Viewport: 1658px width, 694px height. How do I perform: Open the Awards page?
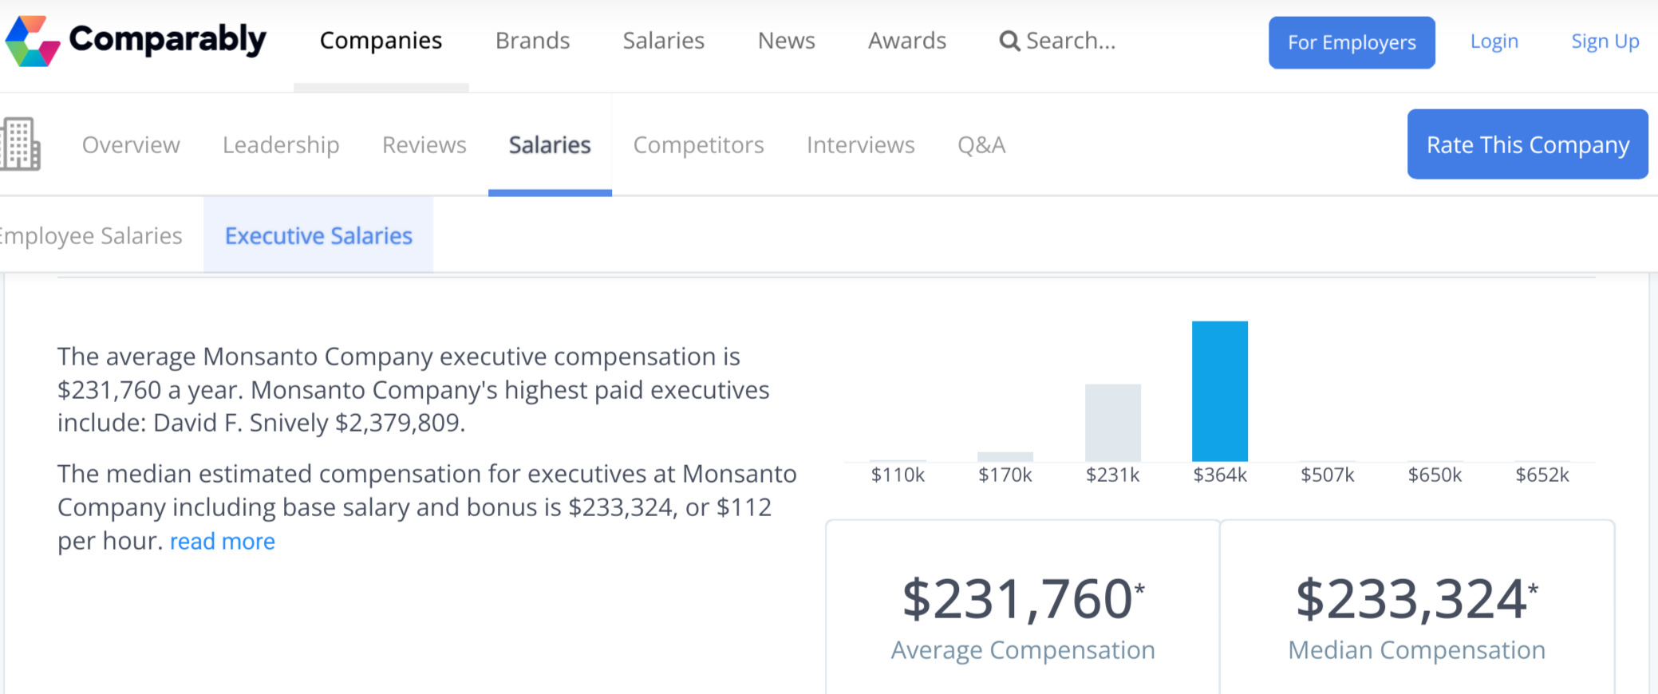[906, 41]
